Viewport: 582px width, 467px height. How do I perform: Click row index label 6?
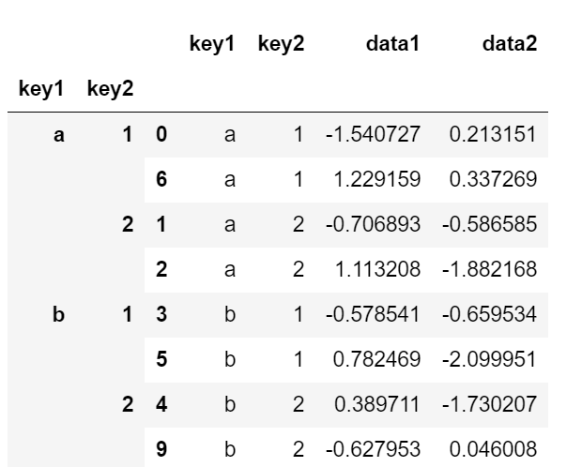(x=161, y=179)
